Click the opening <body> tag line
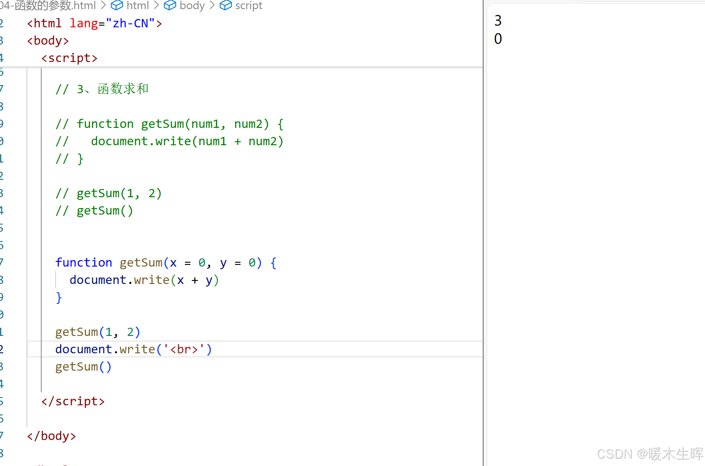This screenshot has height=466, width=705. [48, 40]
